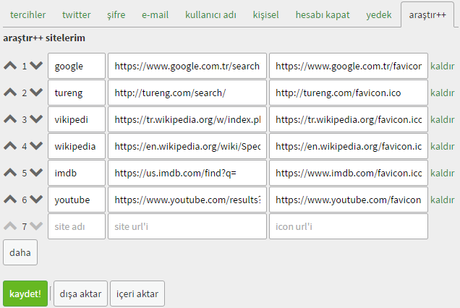Image resolution: width=460 pixels, height=308 pixels.
Task: Focus the empty site url'i field
Action: pyautogui.click(x=187, y=226)
